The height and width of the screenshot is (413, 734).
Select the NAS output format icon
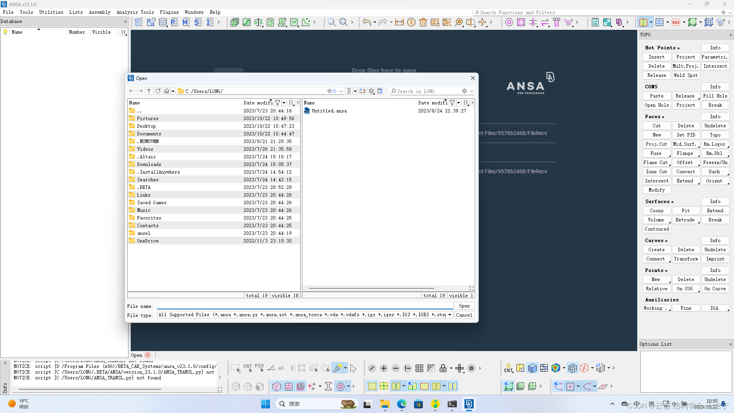click(x=677, y=22)
